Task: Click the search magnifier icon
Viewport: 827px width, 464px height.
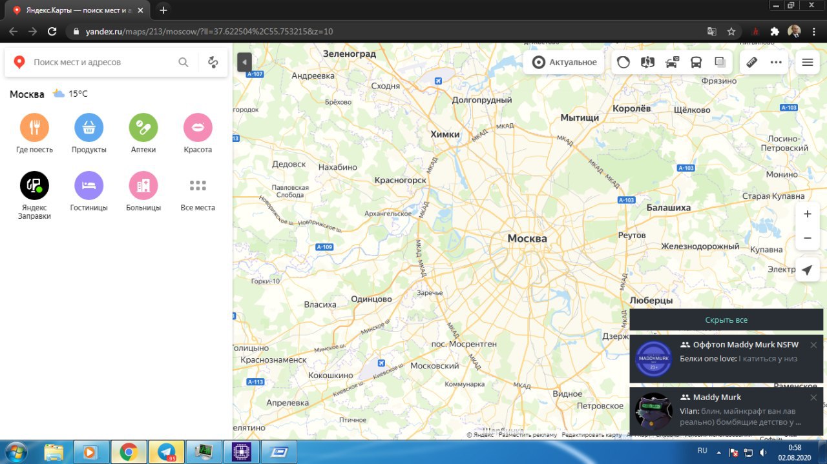Action: click(x=183, y=62)
